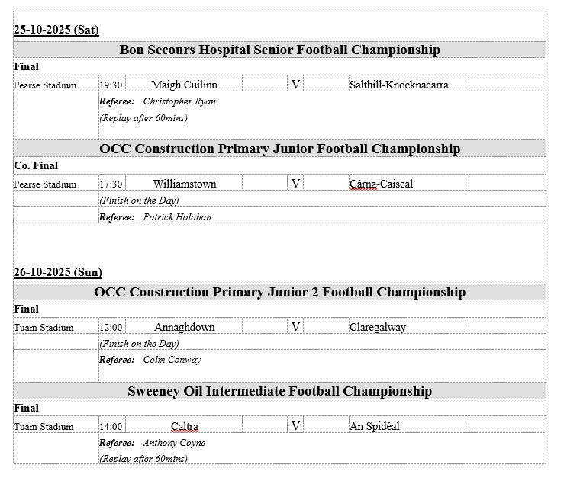Select the Bon Secours Hospital Senior Football heading
Screen dimensions: 564x484
pyautogui.click(x=279, y=50)
